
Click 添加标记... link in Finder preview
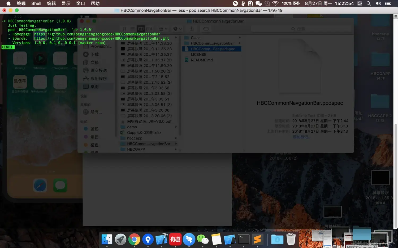click(x=301, y=137)
